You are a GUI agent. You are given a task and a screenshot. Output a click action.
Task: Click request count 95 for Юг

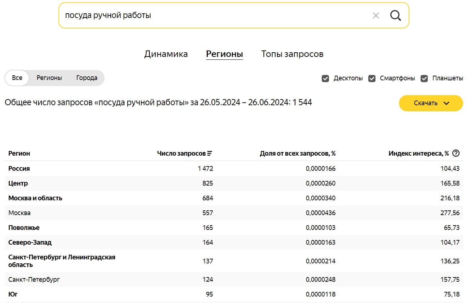[x=210, y=294]
